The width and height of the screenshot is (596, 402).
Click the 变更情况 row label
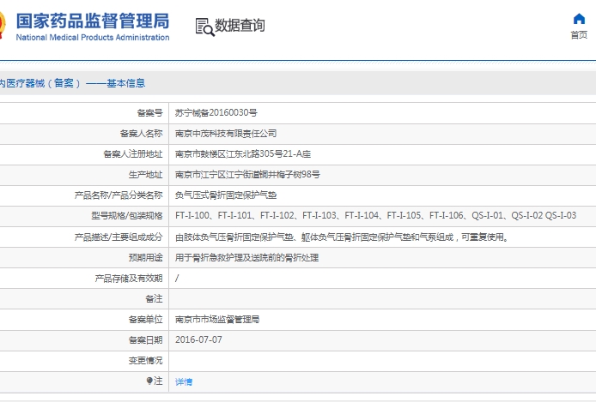(x=146, y=360)
